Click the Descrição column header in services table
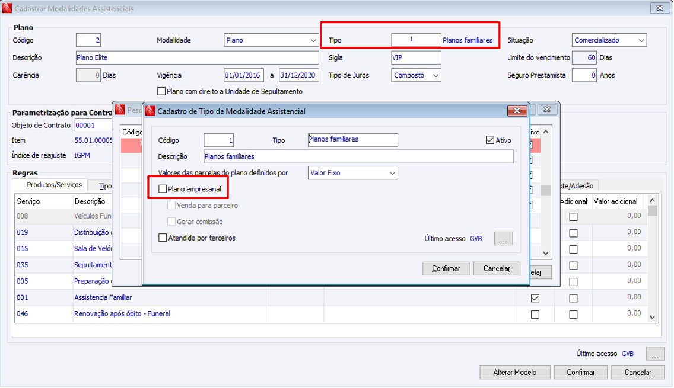The width and height of the screenshot is (674, 388). [90, 201]
